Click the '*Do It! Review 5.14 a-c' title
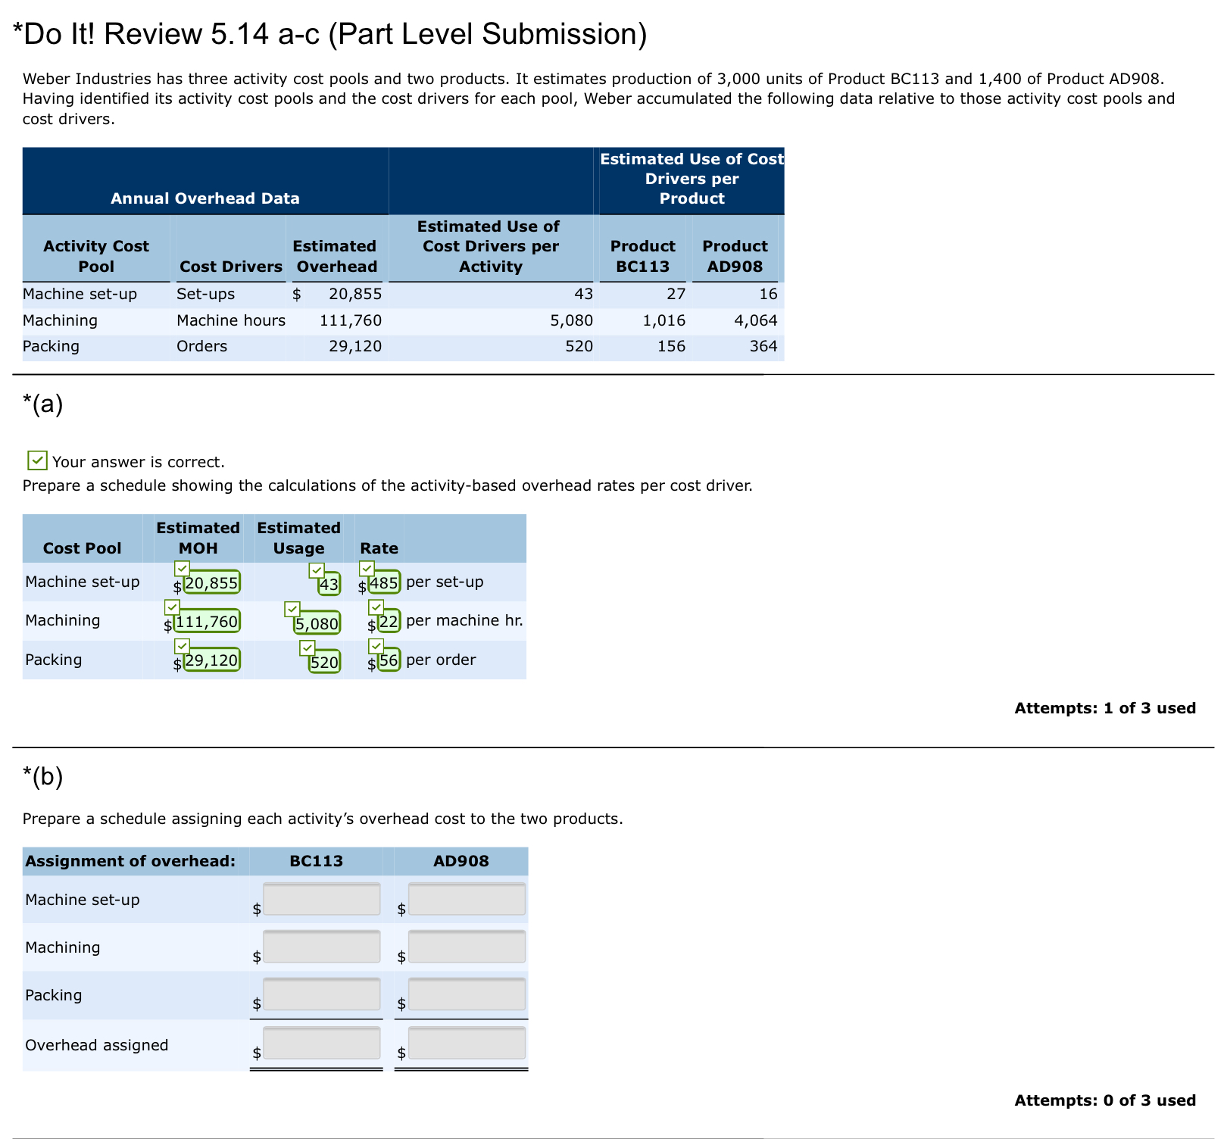 point(331,34)
